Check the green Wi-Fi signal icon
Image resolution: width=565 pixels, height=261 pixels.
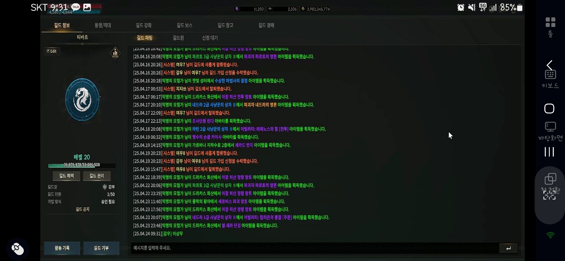(x=550, y=235)
